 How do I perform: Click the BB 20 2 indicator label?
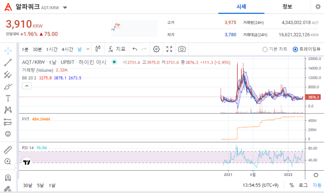point(29,78)
